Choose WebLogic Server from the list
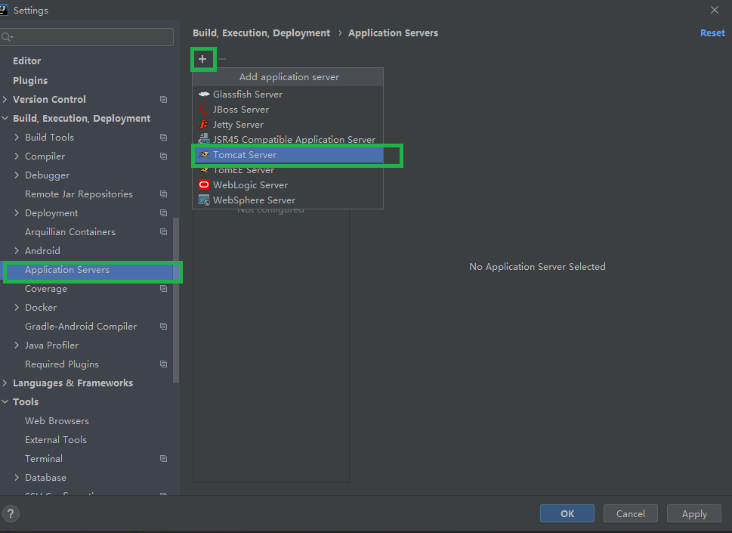This screenshot has width=732, height=533. (x=288, y=185)
